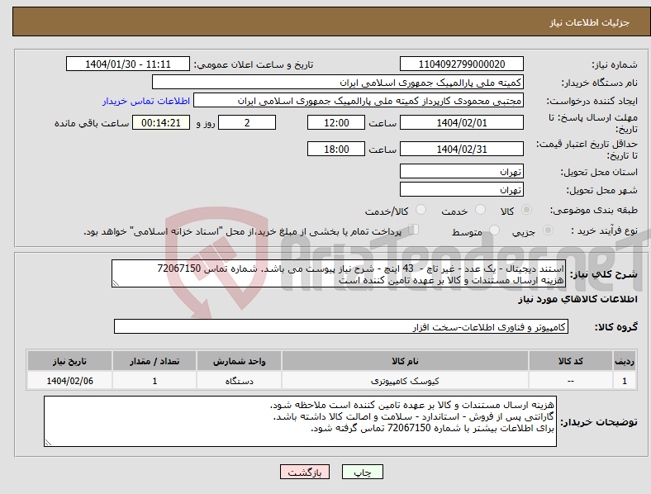Click the remaining time field 00:14:21
651x494 pixels.
coord(161,123)
